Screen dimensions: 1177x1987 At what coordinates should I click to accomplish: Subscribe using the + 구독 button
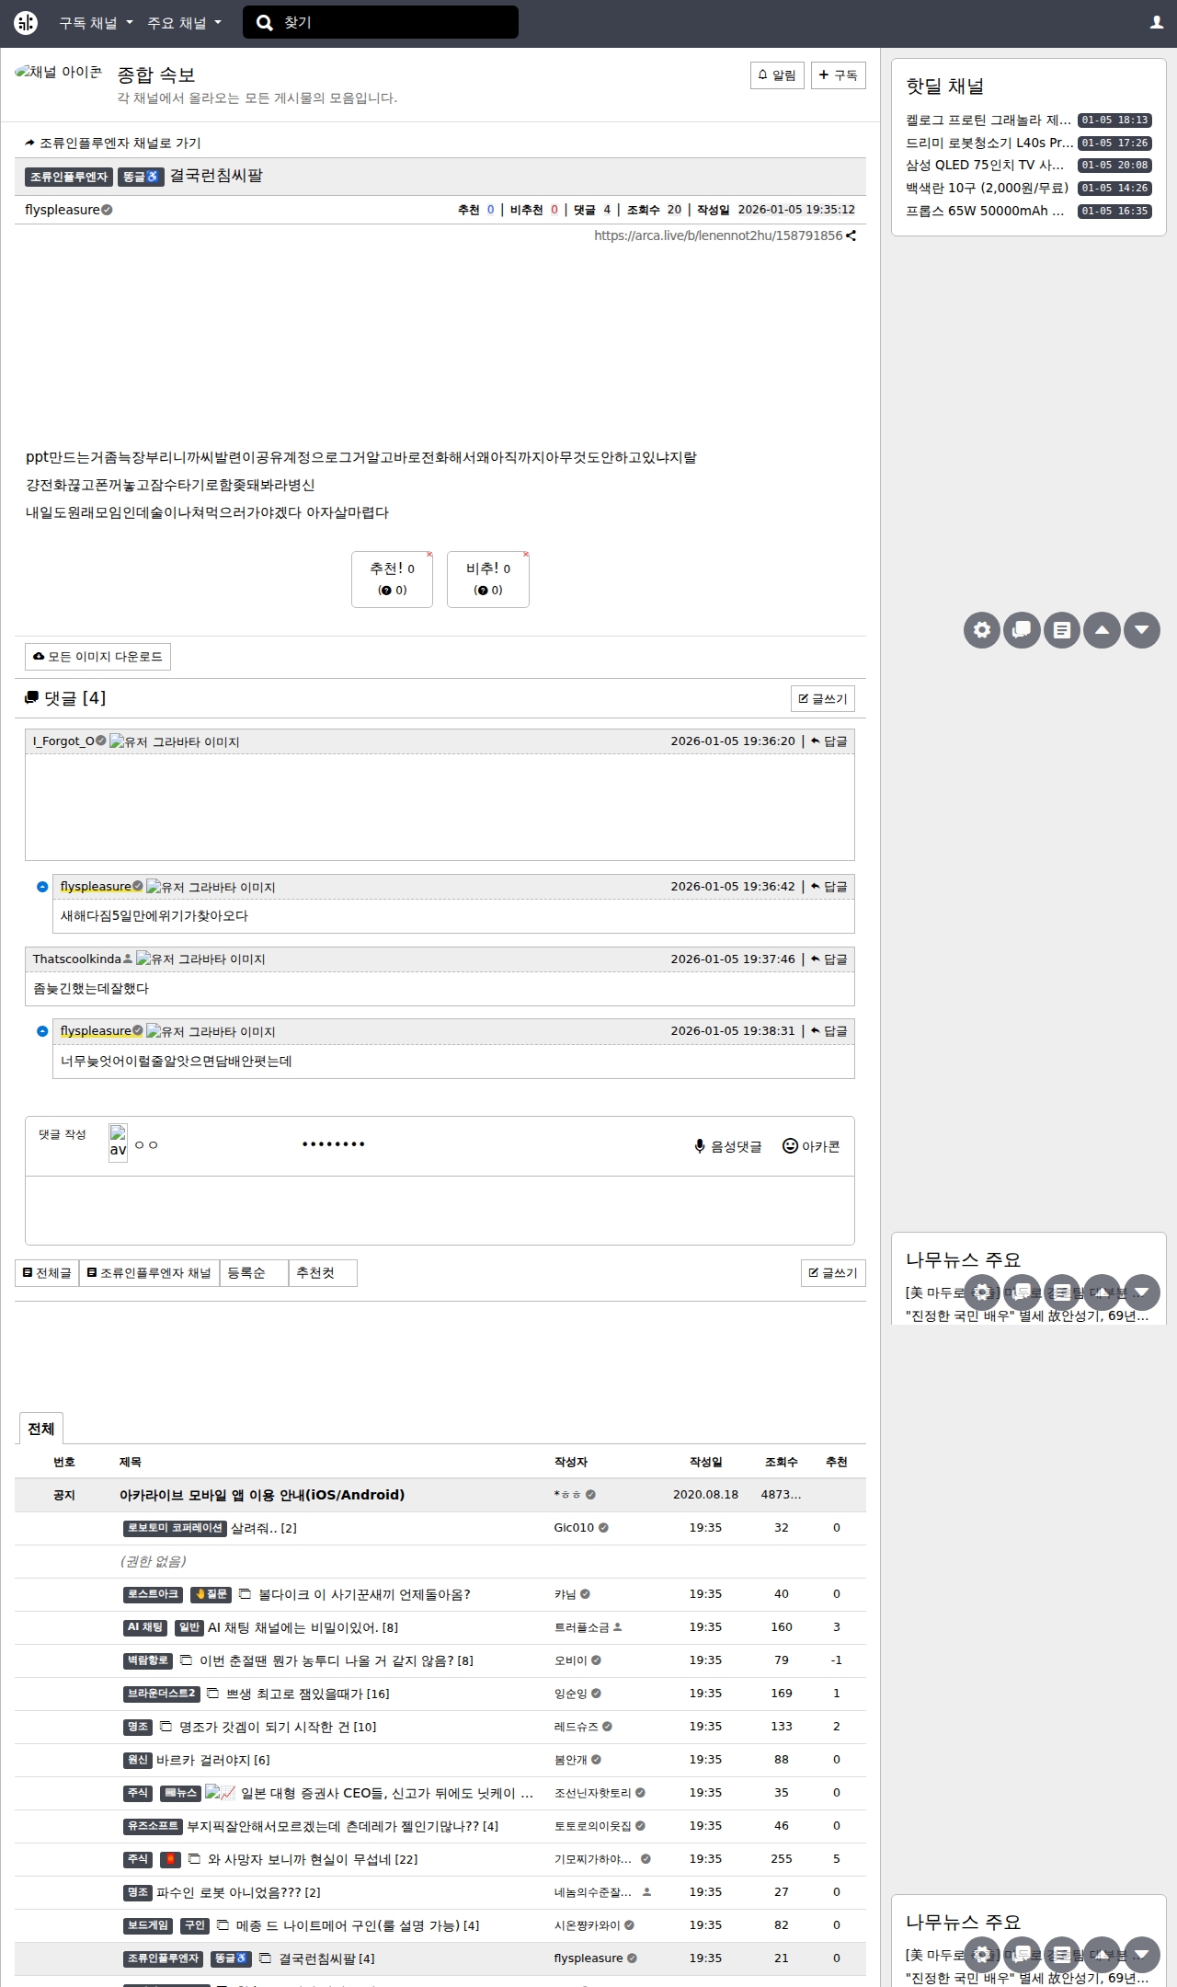pyautogui.click(x=838, y=75)
